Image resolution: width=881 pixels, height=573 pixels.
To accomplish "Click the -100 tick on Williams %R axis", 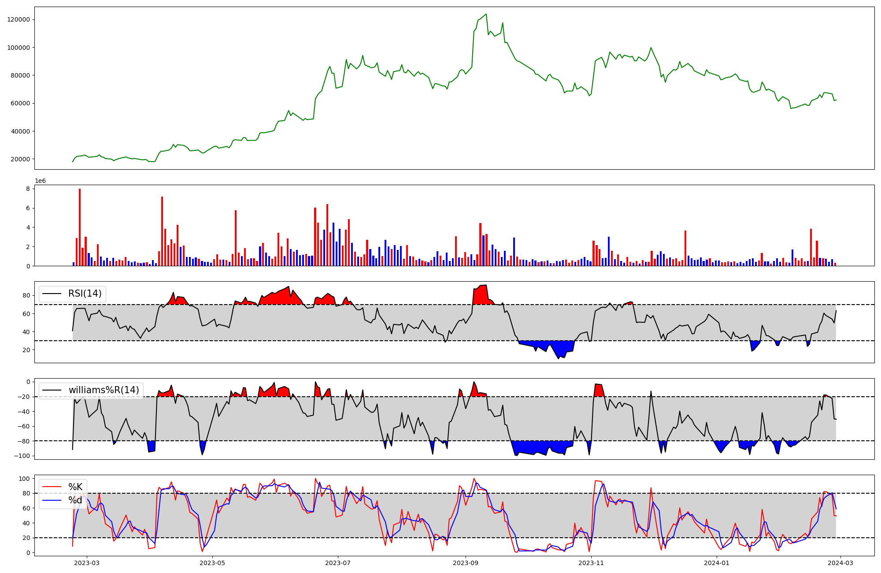I will click(x=22, y=456).
